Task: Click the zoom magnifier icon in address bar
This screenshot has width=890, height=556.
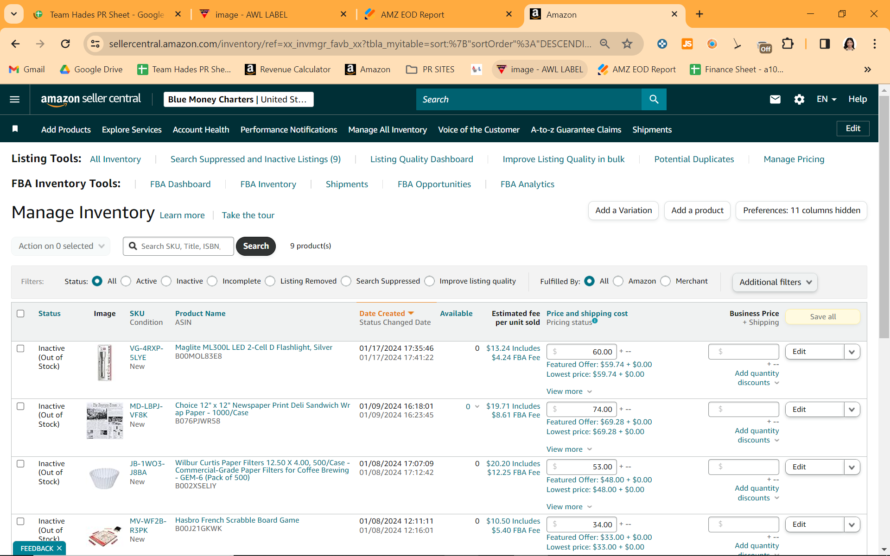Action: point(604,44)
